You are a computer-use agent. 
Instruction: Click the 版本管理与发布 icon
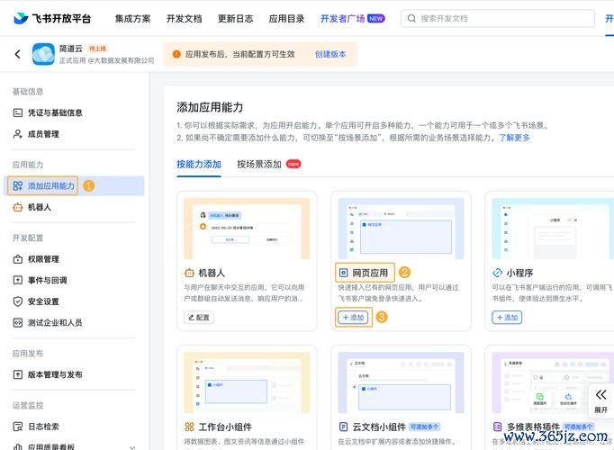tap(18, 374)
